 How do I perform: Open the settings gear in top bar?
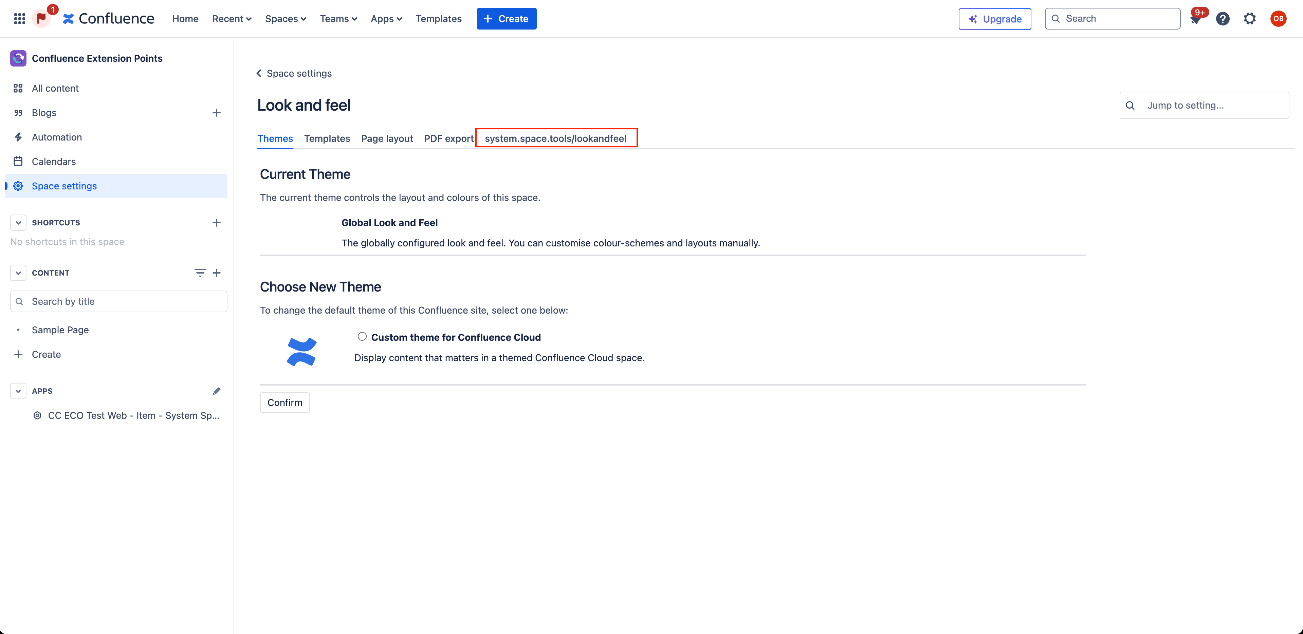[x=1249, y=19]
